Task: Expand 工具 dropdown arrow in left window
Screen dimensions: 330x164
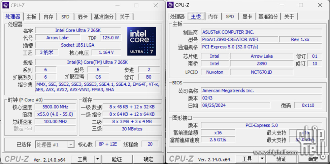Action: 97,159
